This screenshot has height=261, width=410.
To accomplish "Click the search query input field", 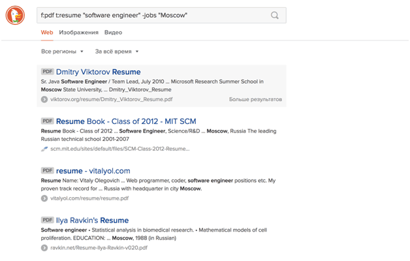I will (150, 15).
